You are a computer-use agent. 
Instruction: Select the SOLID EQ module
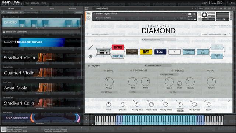click(x=118, y=56)
